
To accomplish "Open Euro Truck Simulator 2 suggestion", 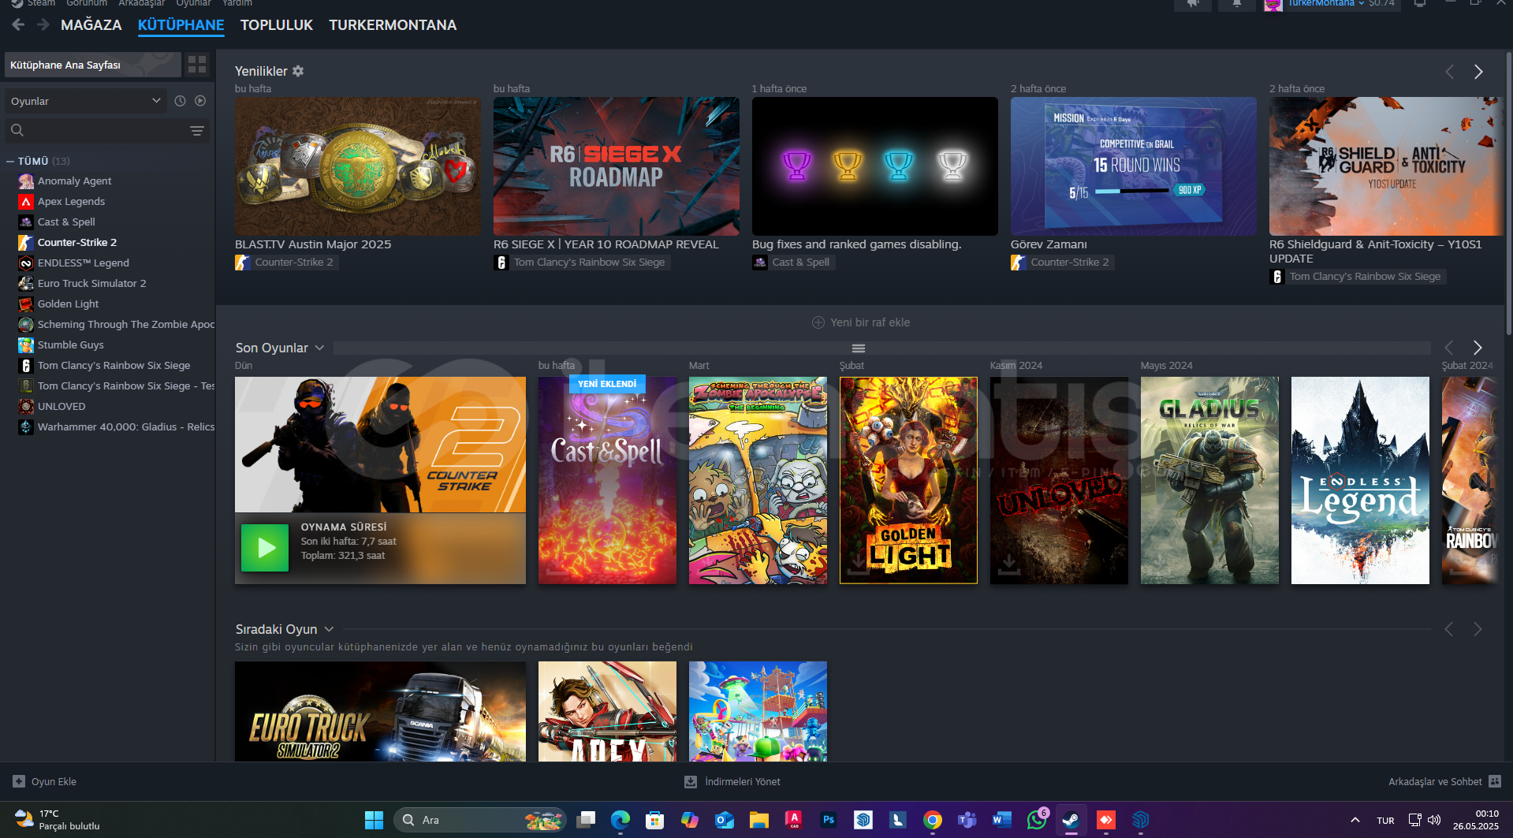I will (380, 711).
